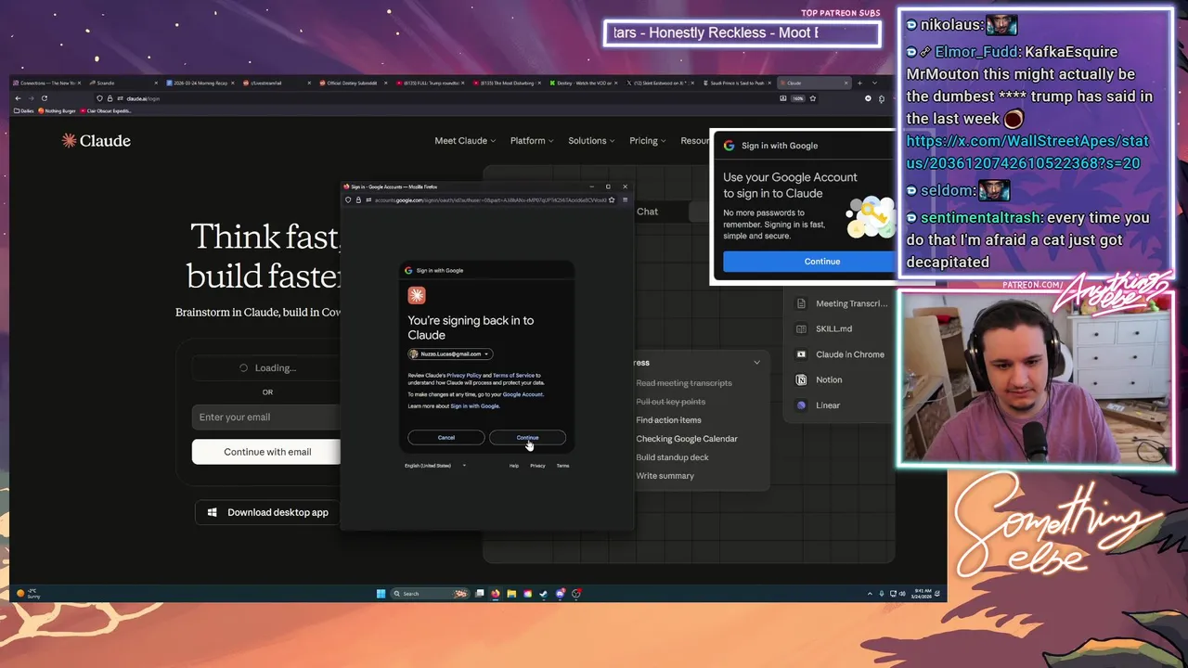Viewport: 1188px width, 668px height.
Task: Open the Nuzzo.Lucas@gmail.com account selector dropdown
Action: (x=449, y=353)
